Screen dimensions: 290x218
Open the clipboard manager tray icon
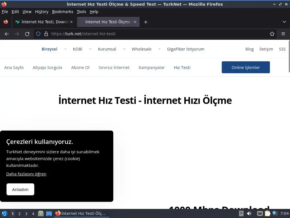point(267,213)
